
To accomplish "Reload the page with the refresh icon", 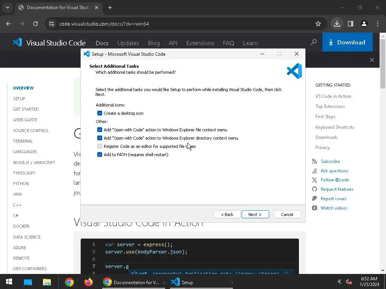I will 35,24.
